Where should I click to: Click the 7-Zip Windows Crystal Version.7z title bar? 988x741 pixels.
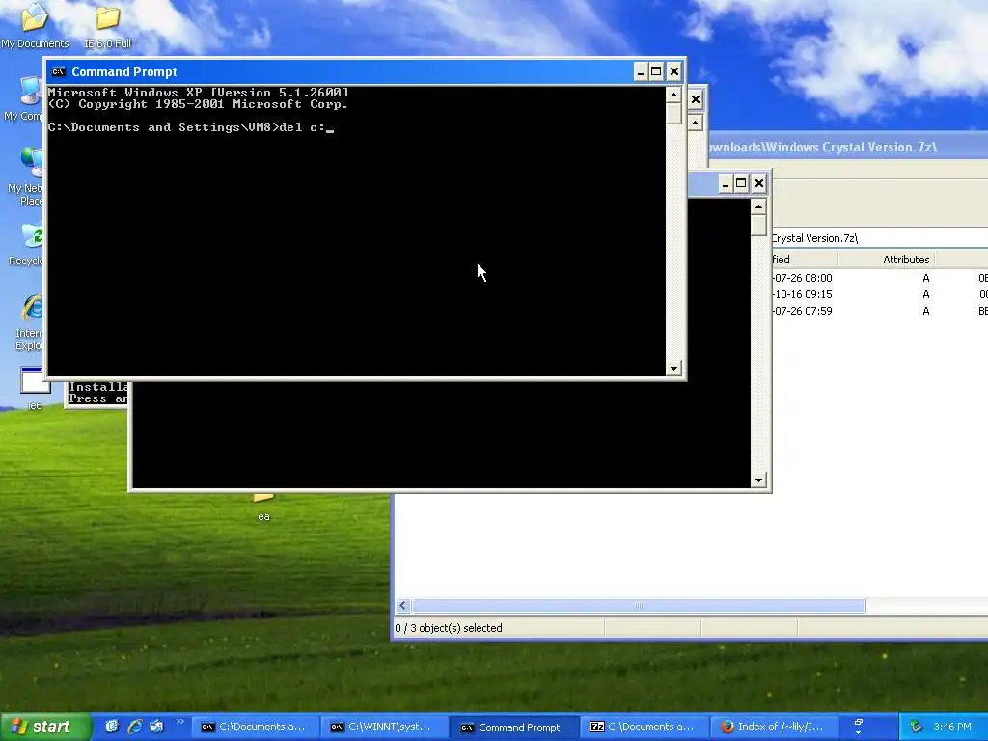[x=847, y=147]
